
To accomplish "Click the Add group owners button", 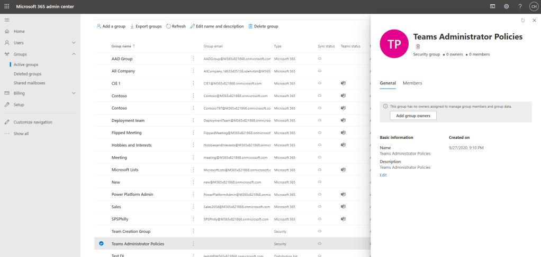I will [x=413, y=116].
